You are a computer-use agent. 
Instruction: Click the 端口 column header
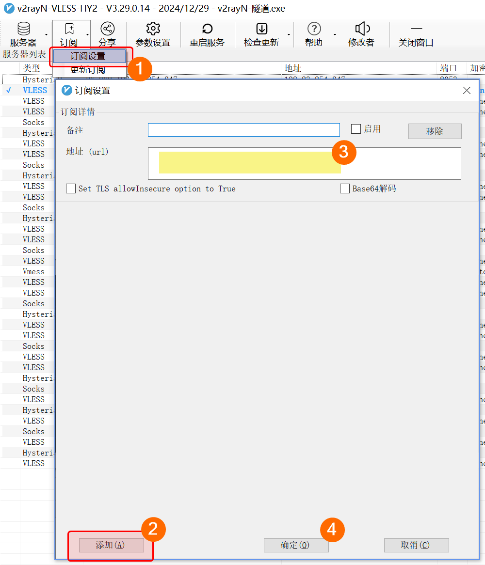449,68
